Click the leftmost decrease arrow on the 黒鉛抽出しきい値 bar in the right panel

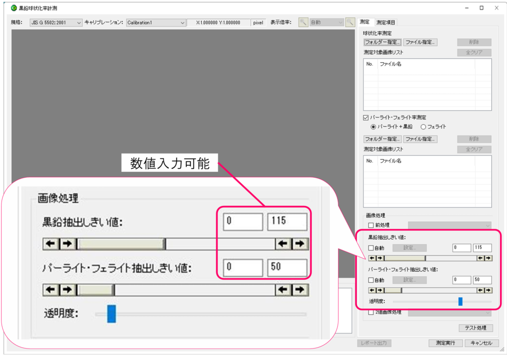tap(372, 258)
